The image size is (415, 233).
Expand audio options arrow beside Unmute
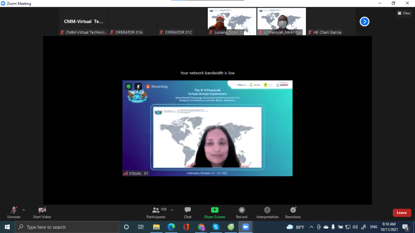(x=24, y=210)
